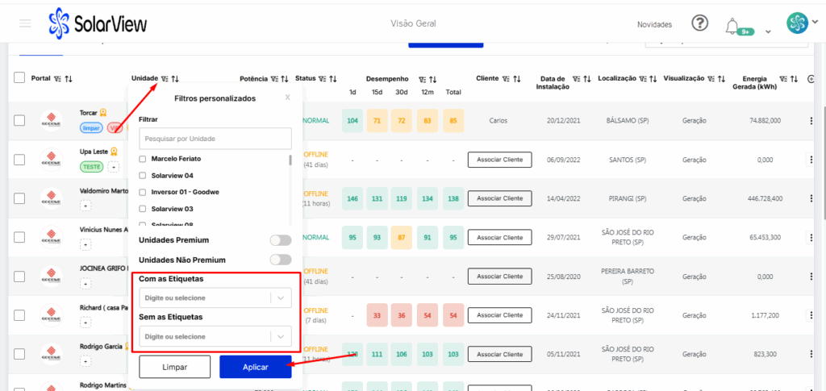The height and width of the screenshot is (391, 826).
Task: Check the Marcelo Feriato checkbox
Action: 144,159
